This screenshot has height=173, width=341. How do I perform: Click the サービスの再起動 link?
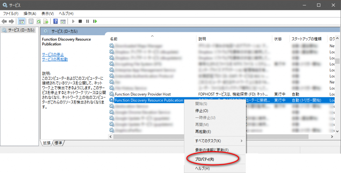(55, 59)
